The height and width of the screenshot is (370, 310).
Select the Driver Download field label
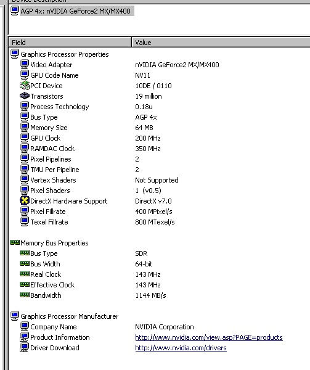click(x=55, y=348)
